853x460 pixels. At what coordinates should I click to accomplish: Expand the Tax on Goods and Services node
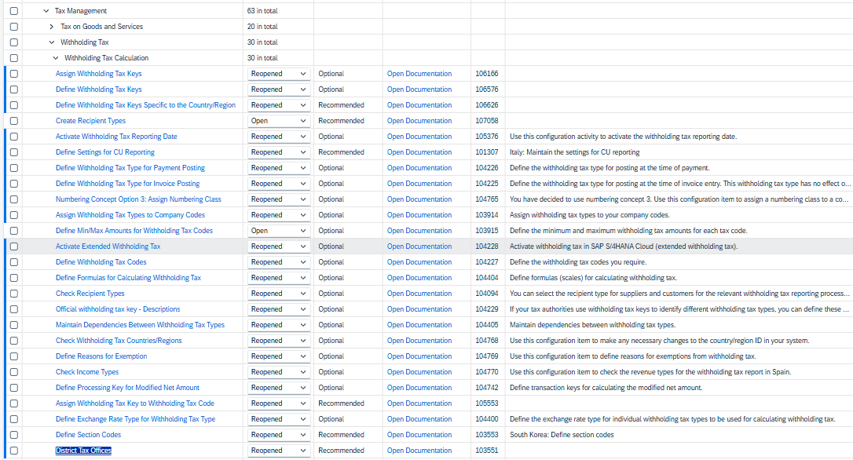[52, 27]
